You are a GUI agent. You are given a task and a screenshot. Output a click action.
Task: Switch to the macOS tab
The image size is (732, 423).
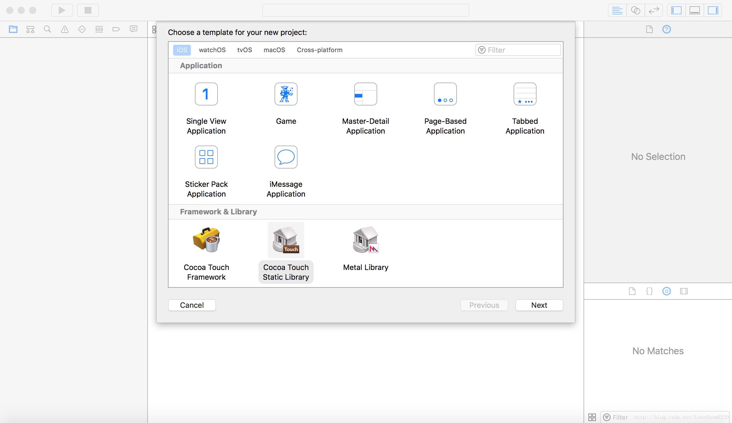[274, 50]
